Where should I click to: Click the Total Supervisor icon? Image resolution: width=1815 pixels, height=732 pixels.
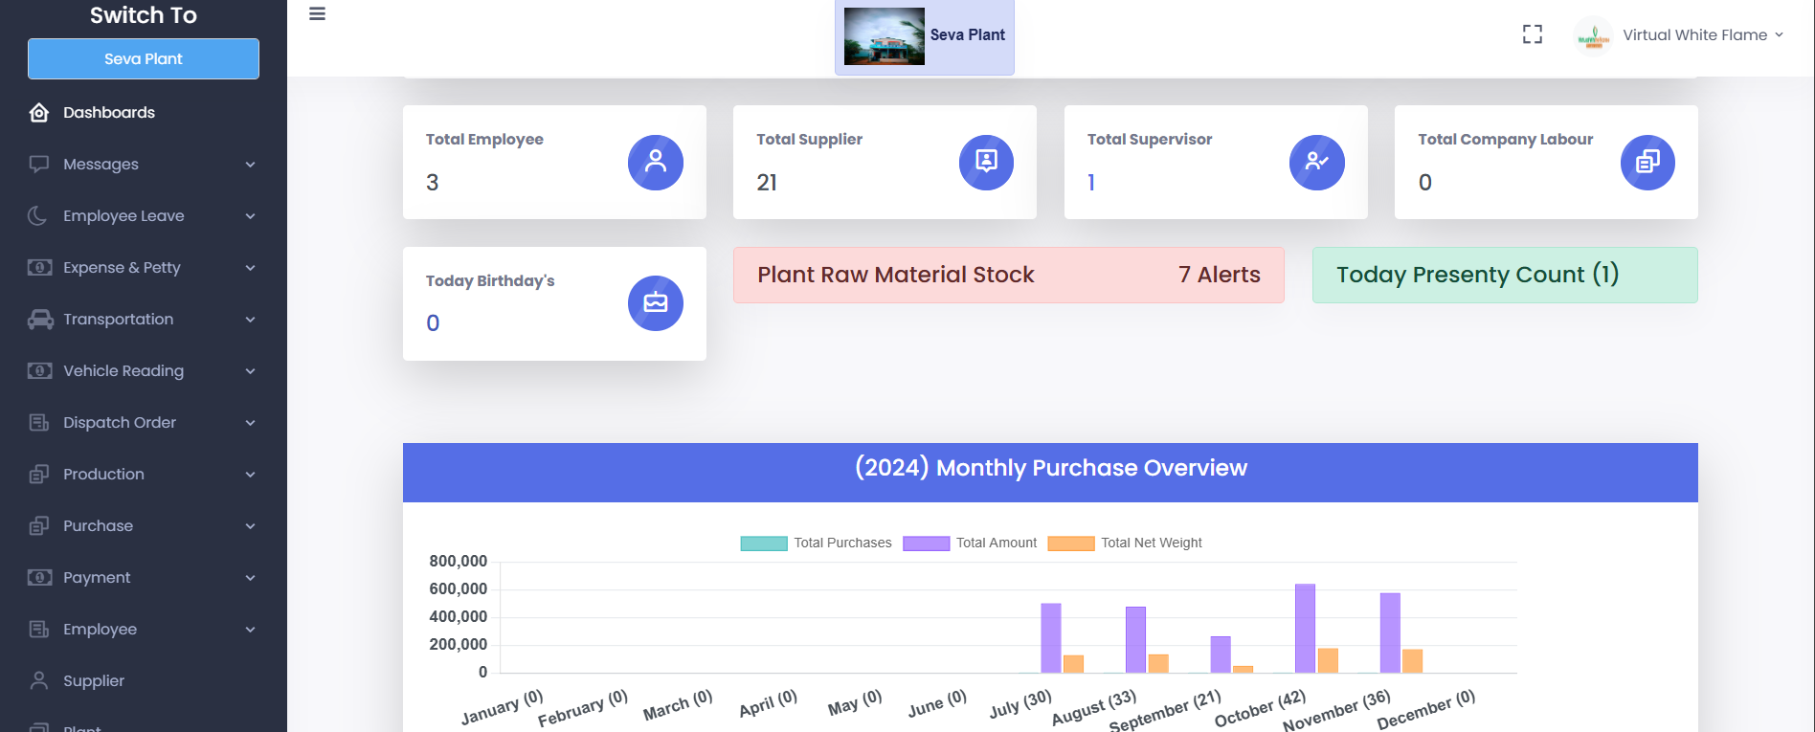click(x=1316, y=162)
